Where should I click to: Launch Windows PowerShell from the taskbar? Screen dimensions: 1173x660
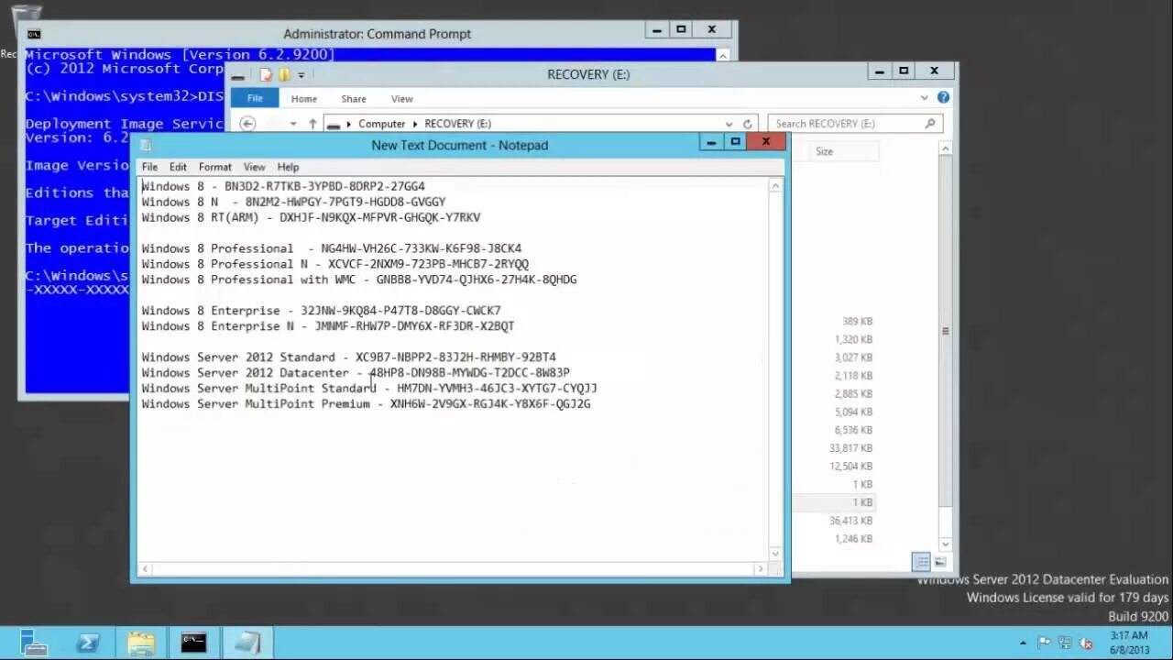point(88,643)
